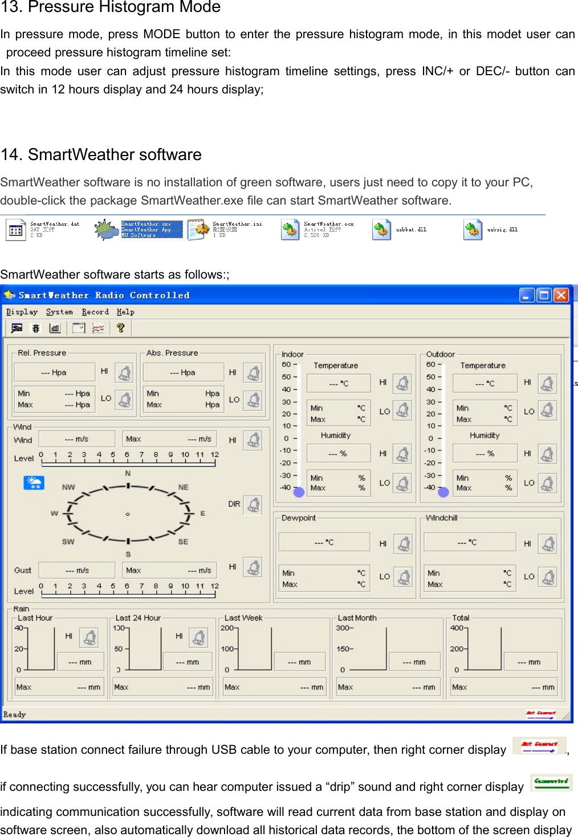The width and height of the screenshot is (578, 837).
Task: Click the Rel. Pressure LO alarm bell
Action: coord(124,399)
